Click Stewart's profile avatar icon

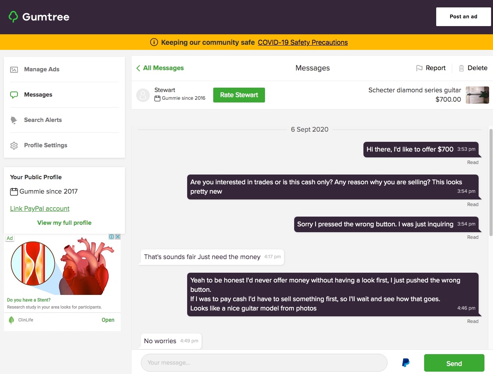(143, 95)
